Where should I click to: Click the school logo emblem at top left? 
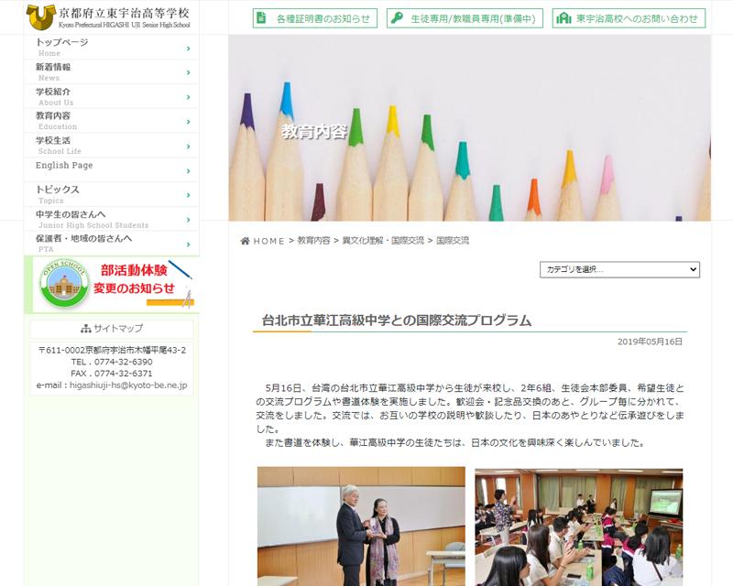(x=40, y=16)
